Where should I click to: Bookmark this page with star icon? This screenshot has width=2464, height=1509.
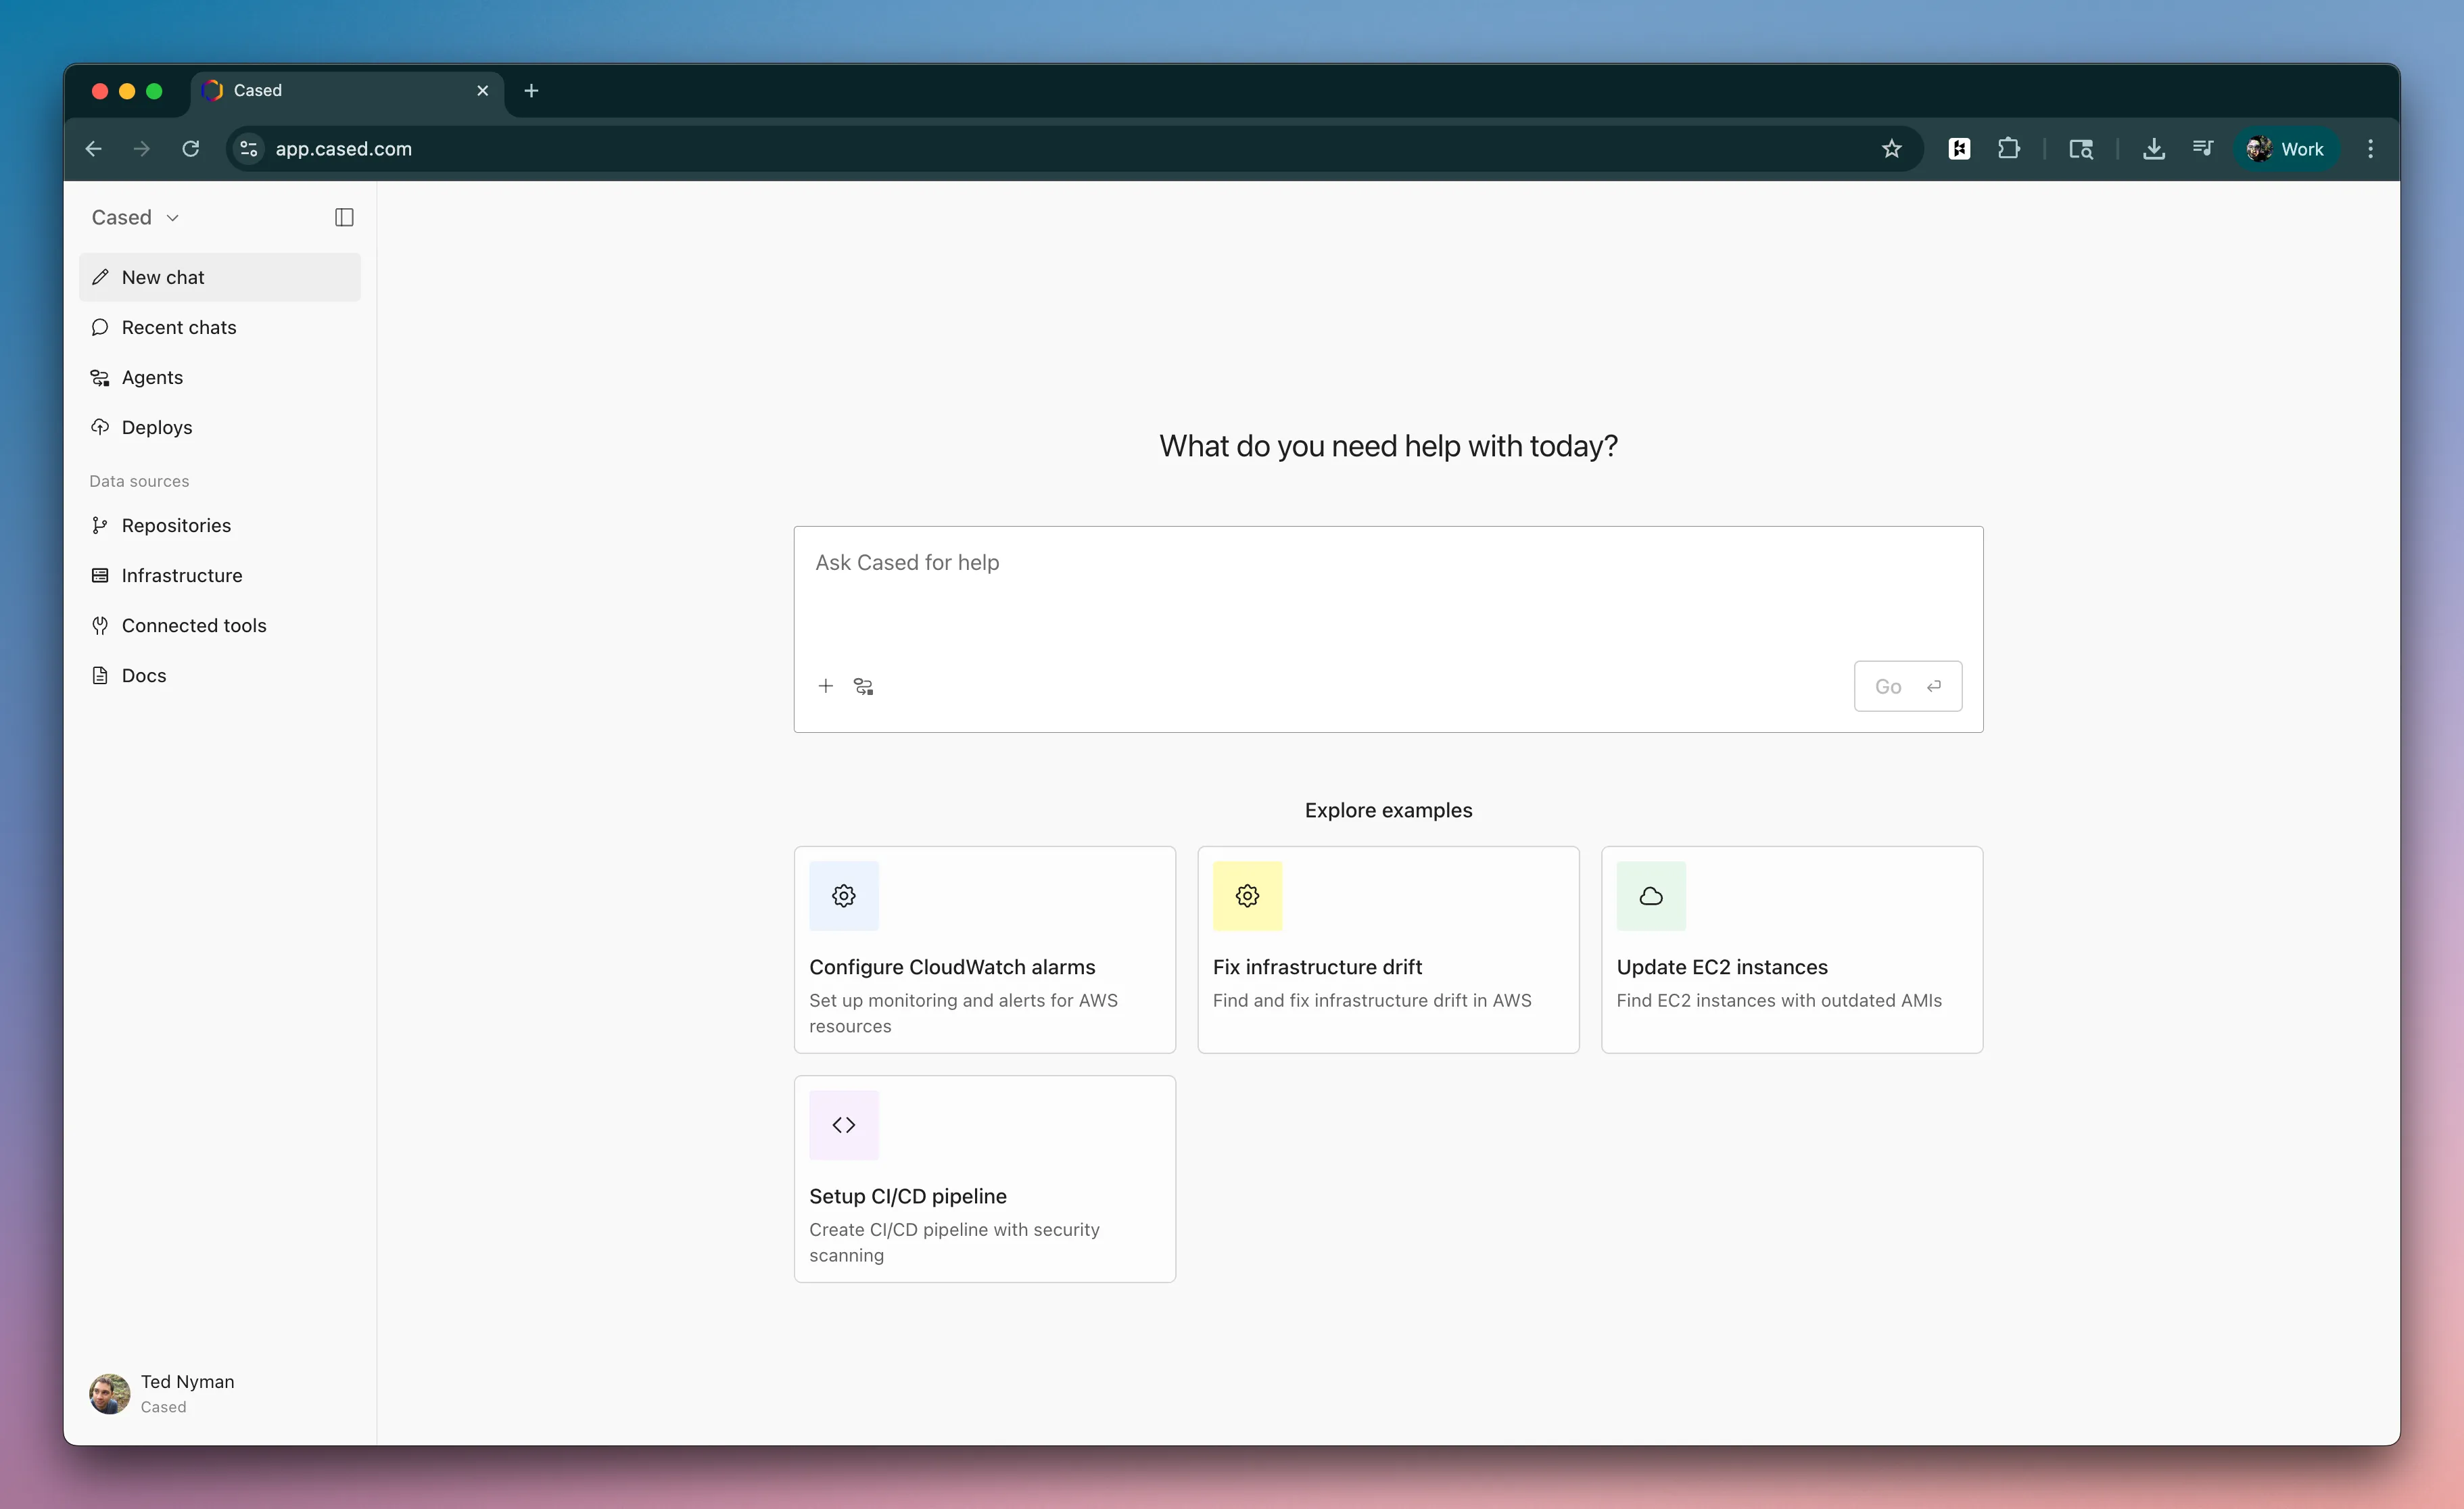1891,149
